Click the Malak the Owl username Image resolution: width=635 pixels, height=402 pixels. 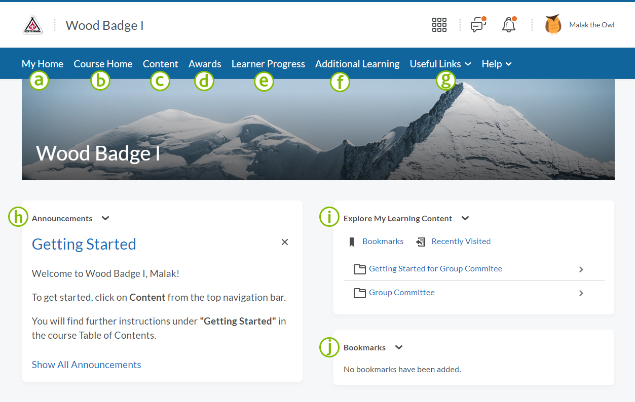click(592, 25)
